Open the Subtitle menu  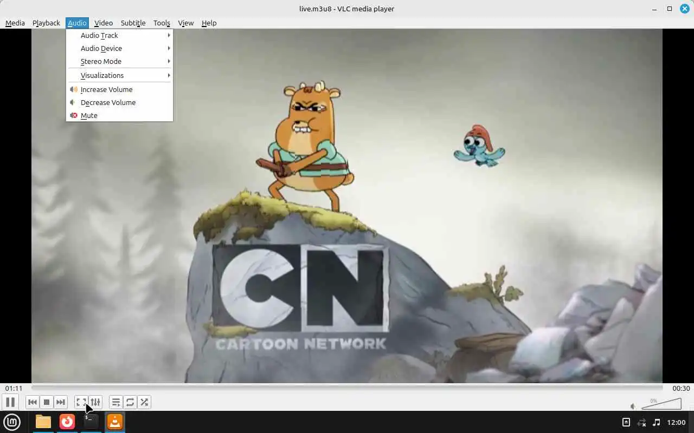(133, 23)
